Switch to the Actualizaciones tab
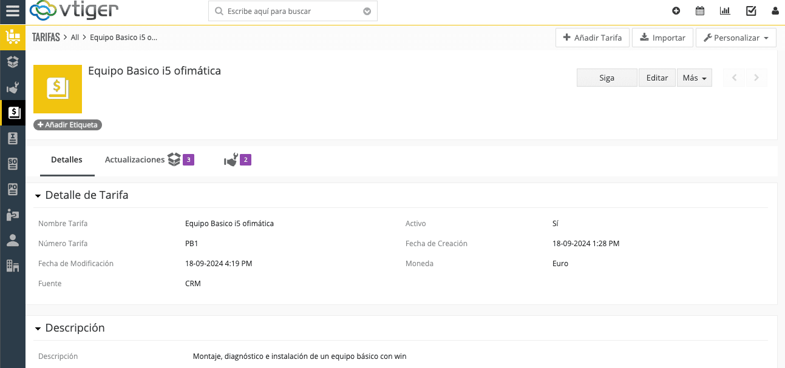 coord(134,160)
